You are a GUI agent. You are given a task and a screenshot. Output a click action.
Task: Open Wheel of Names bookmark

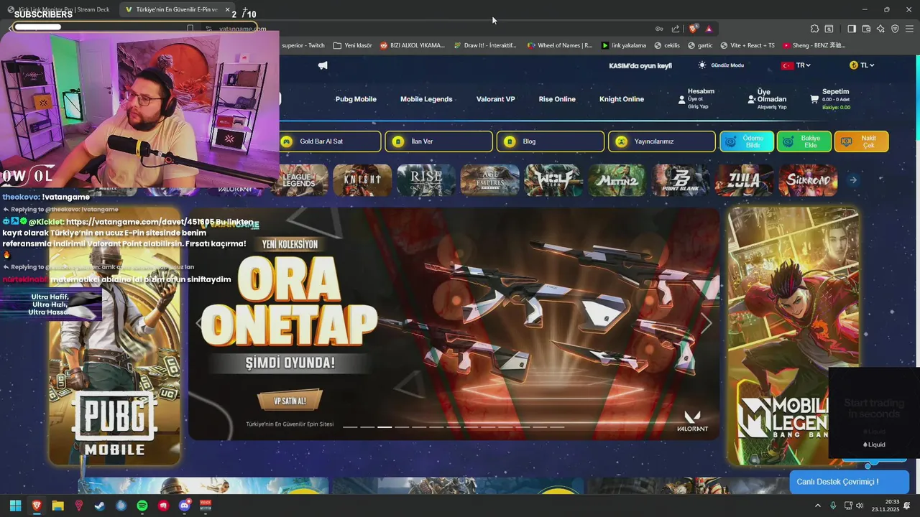[x=559, y=45]
